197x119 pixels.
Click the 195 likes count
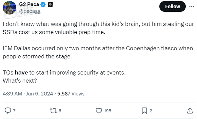point(107,111)
